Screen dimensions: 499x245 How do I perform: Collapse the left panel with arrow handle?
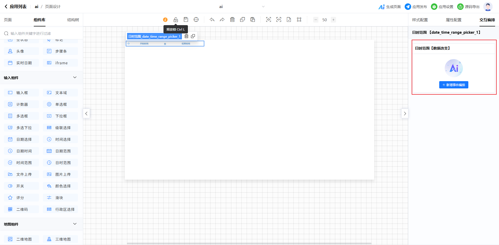[x=87, y=114]
